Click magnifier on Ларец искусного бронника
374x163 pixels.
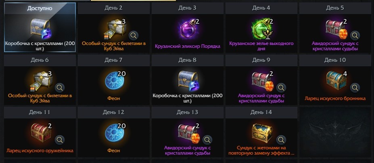coord(355,88)
